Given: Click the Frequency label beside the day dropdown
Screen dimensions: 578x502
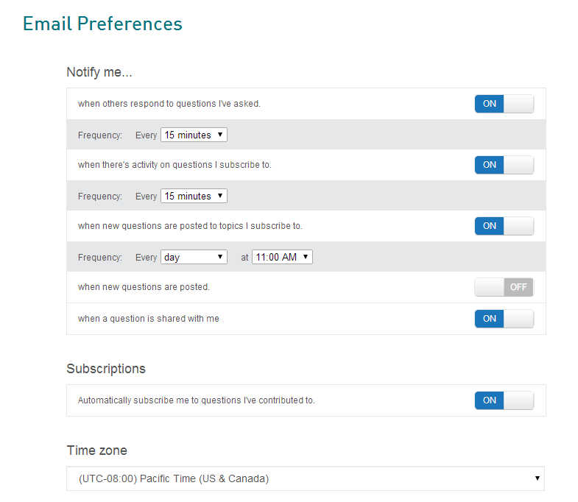Looking at the screenshot, I should coord(100,258).
